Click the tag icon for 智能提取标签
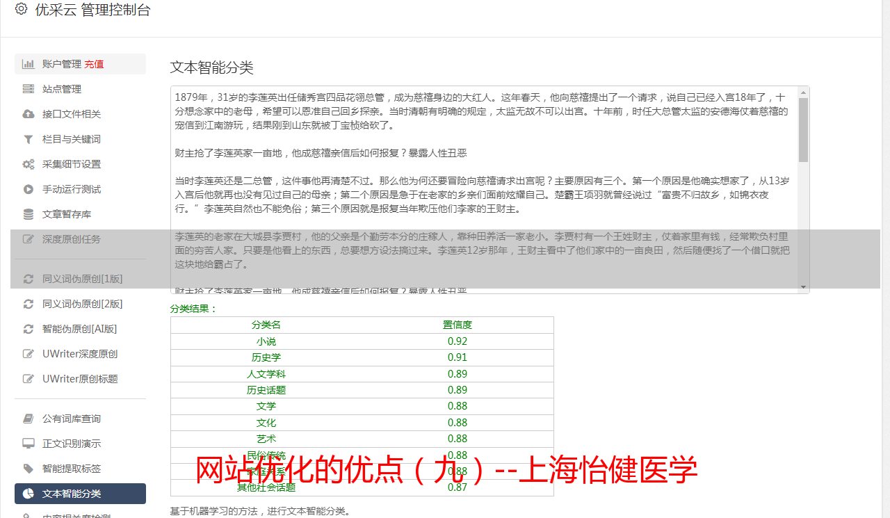Image resolution: width=890 pixels, height=518 pixels. (x=29, y=469)
